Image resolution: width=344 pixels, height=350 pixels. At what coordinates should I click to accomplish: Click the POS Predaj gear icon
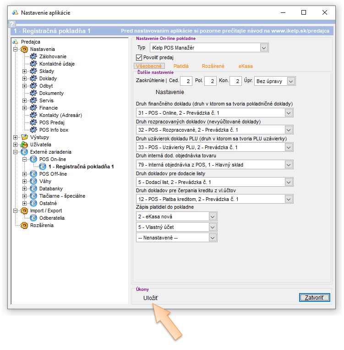(33, 122)
